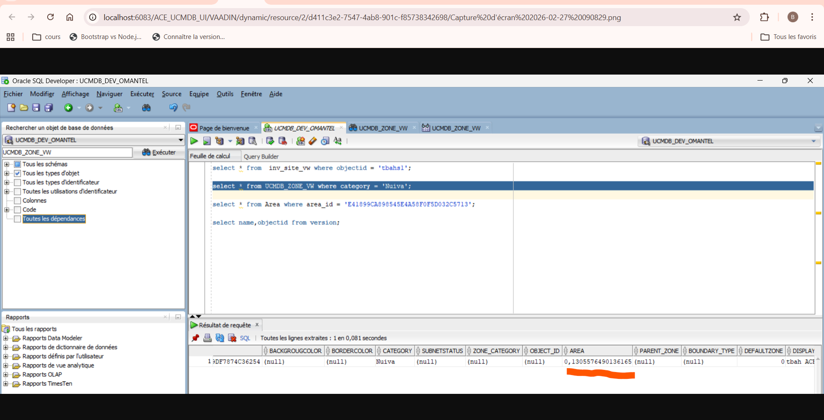Click the Run Script icon in worksheet toolbar

(207, 141)
